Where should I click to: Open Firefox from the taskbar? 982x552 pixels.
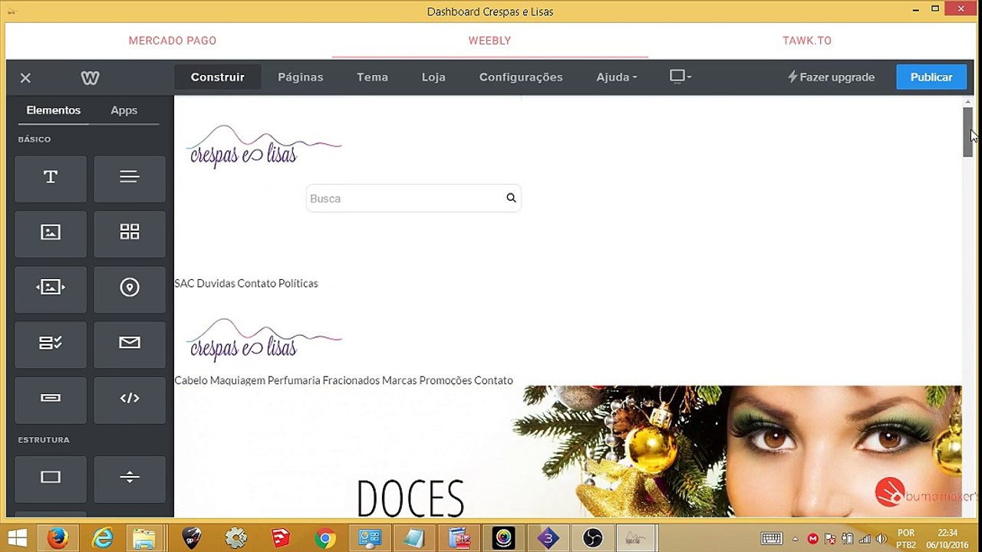click(58, 538)
